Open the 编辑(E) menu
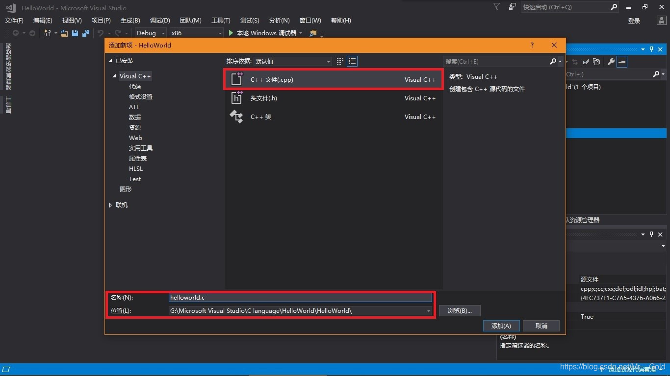Screen dimensions: 670x376 (43, 20)
